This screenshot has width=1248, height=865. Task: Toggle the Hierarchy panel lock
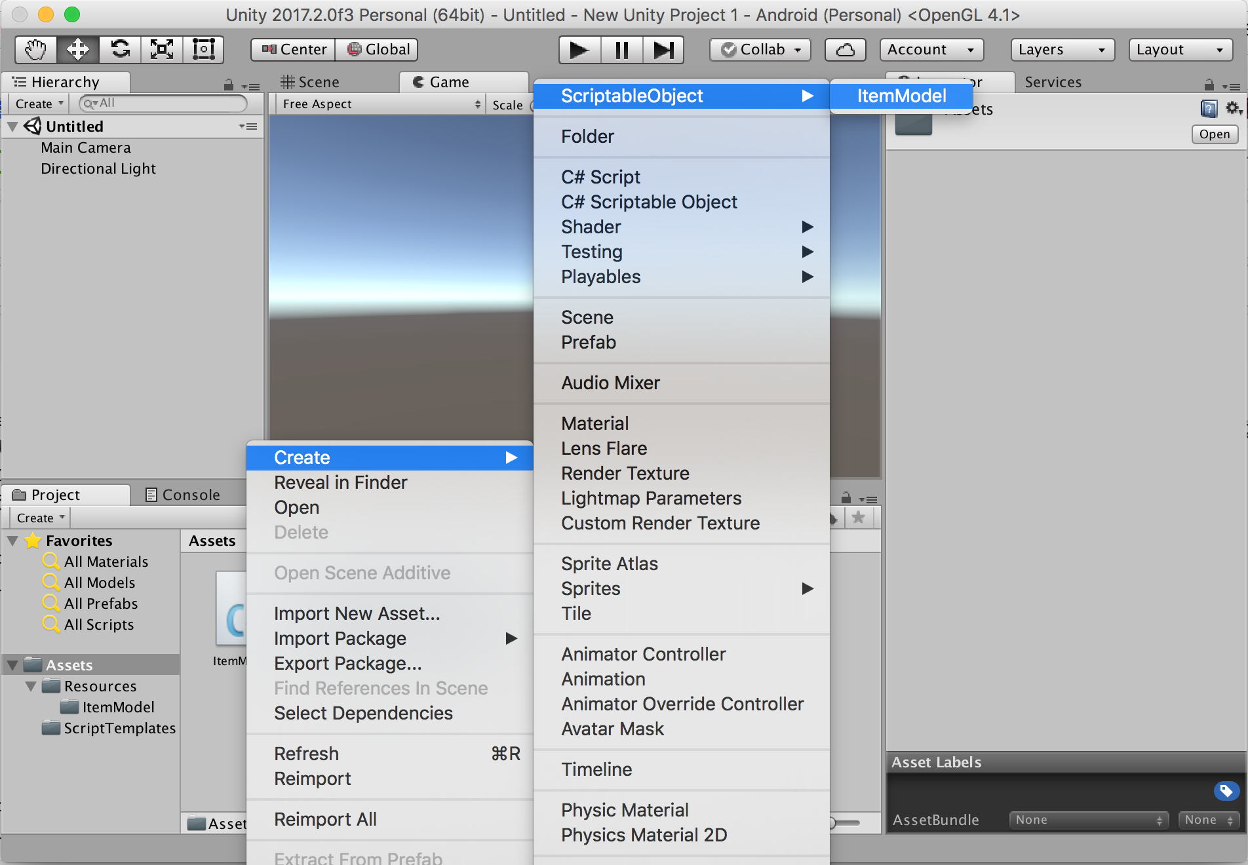228,85
